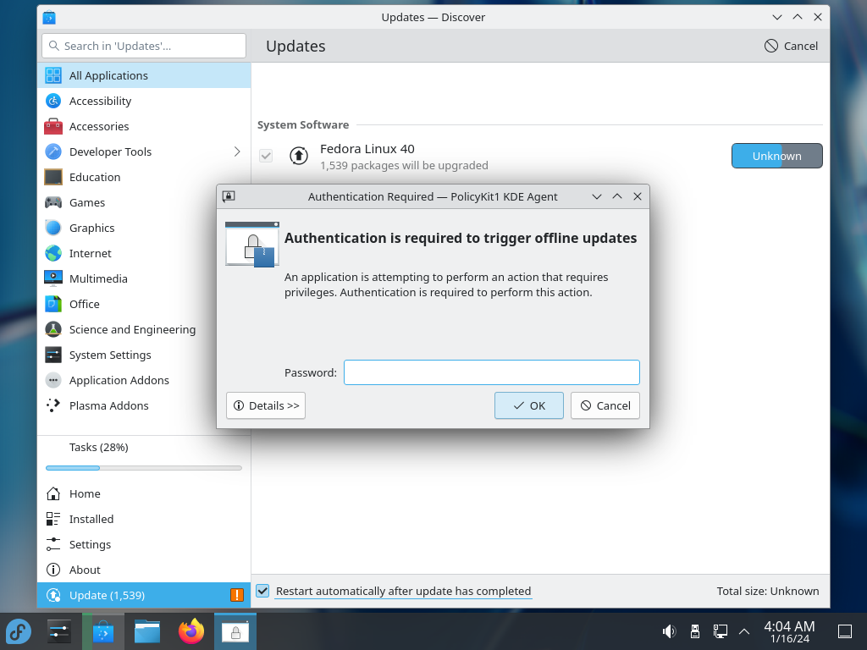Viewport: 867px width, 650px height.
Task: Click the System Software section header
Action: click(303, 125)
